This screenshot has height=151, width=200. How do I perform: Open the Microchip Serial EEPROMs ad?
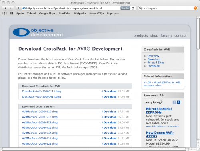click(159, 110)
